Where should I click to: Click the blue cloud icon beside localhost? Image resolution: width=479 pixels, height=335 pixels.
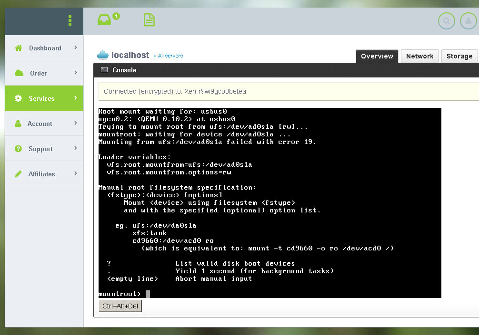[103, 55]
